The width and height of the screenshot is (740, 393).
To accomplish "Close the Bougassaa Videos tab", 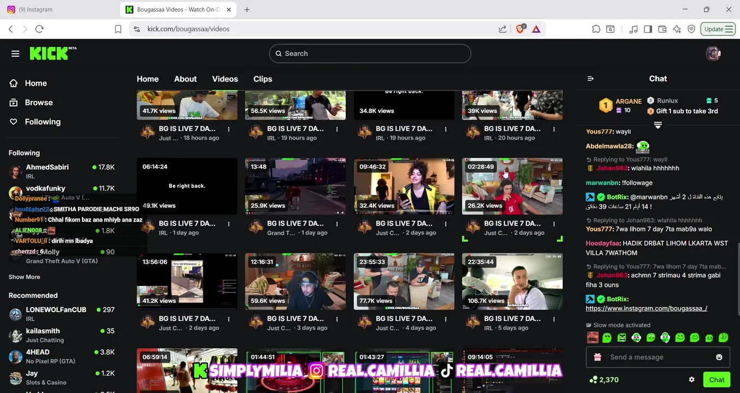I will coord(229,9).
